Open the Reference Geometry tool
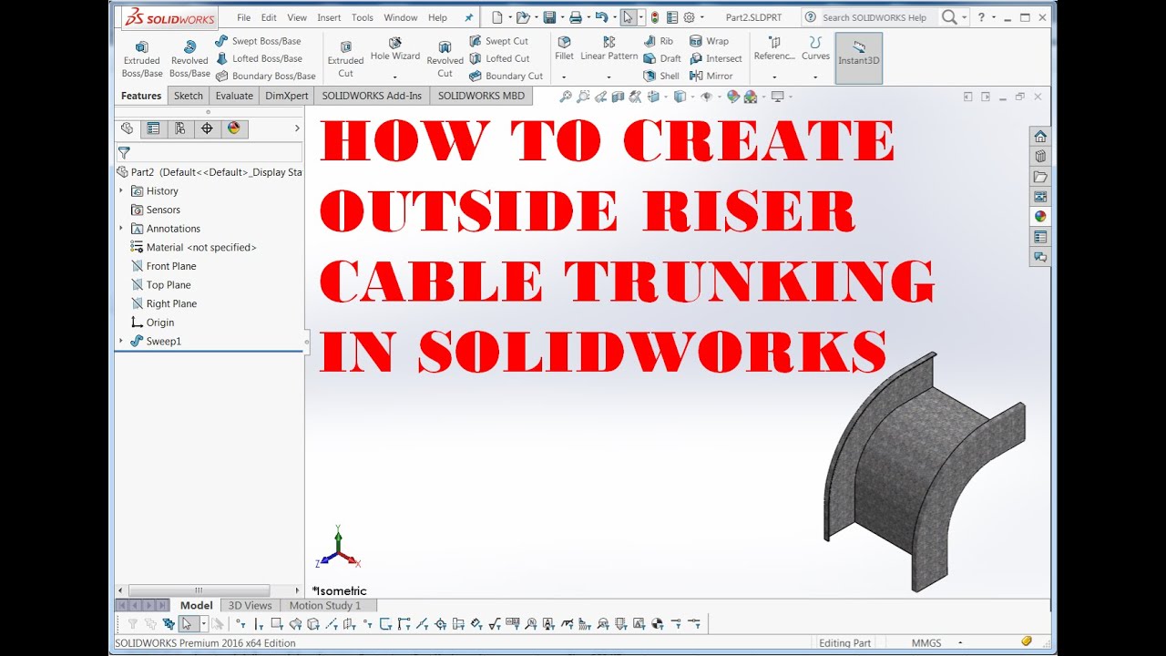This screenshot has height=656, width=1166. coord(774,49)
